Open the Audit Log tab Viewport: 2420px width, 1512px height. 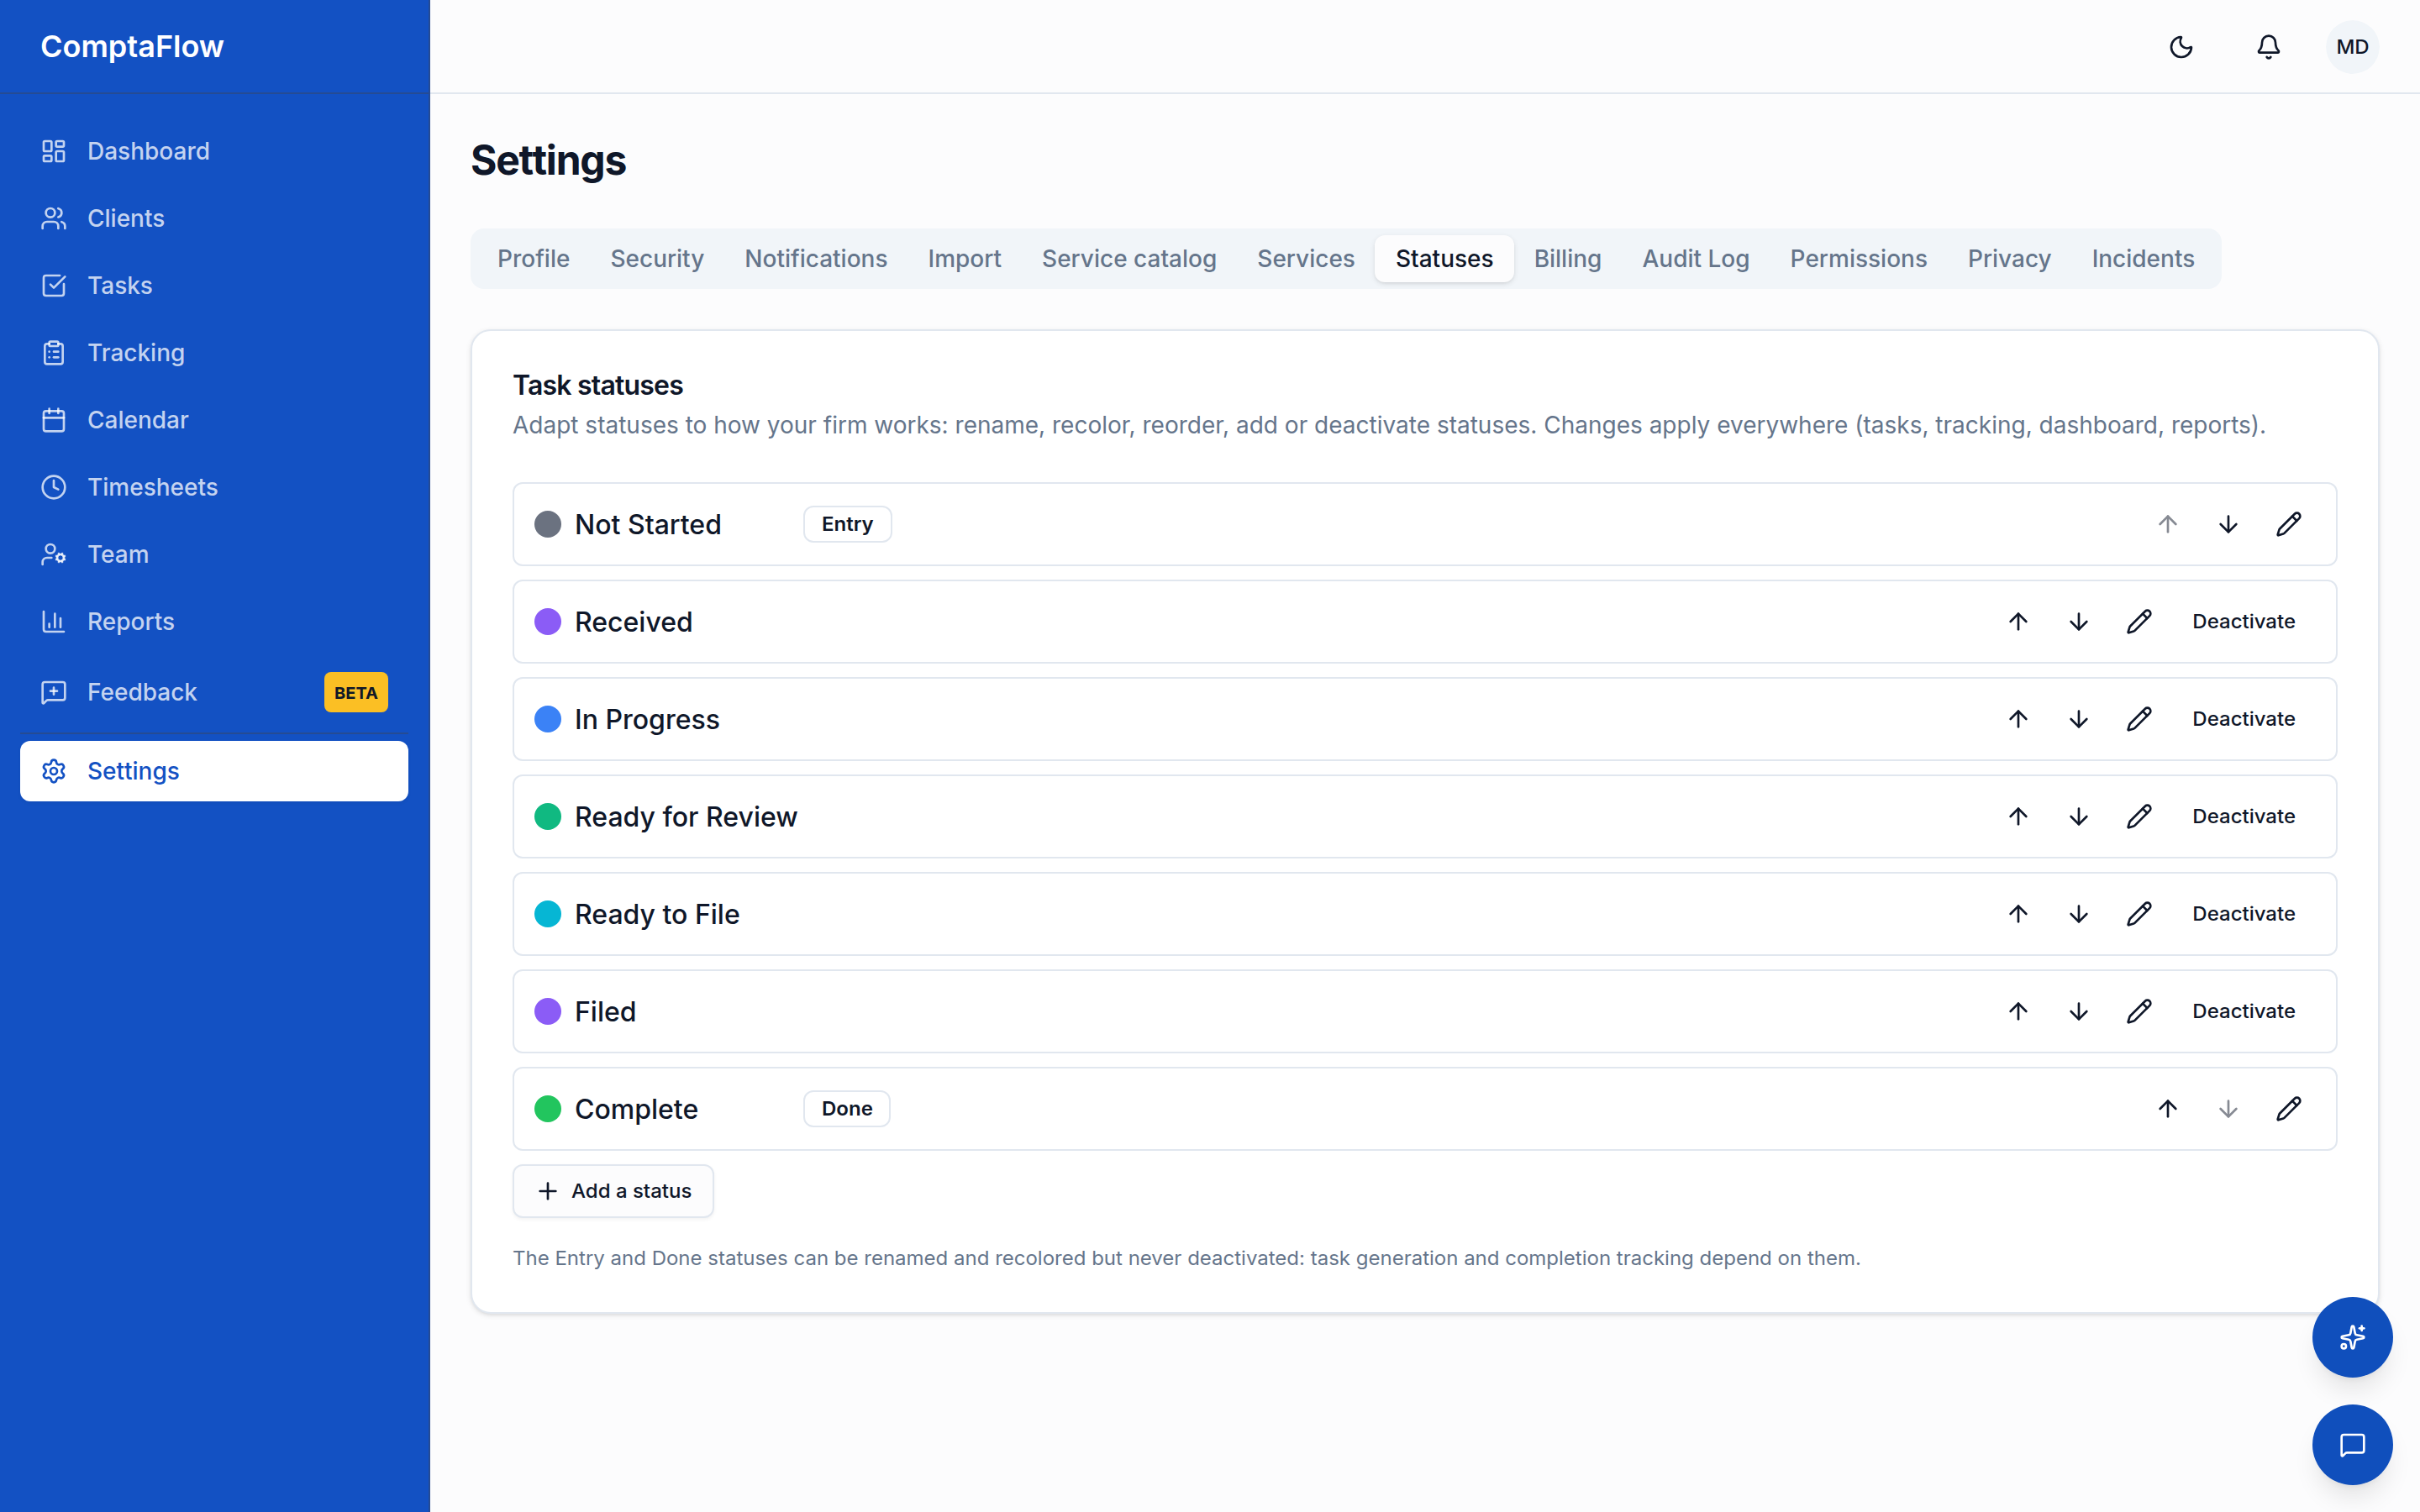click(x=1695, y=259)
